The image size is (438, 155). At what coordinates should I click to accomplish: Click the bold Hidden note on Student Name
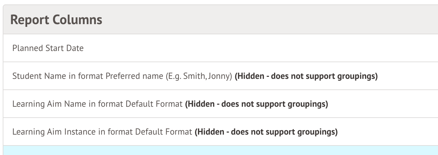pyautogui.click(x=306, y=76)
